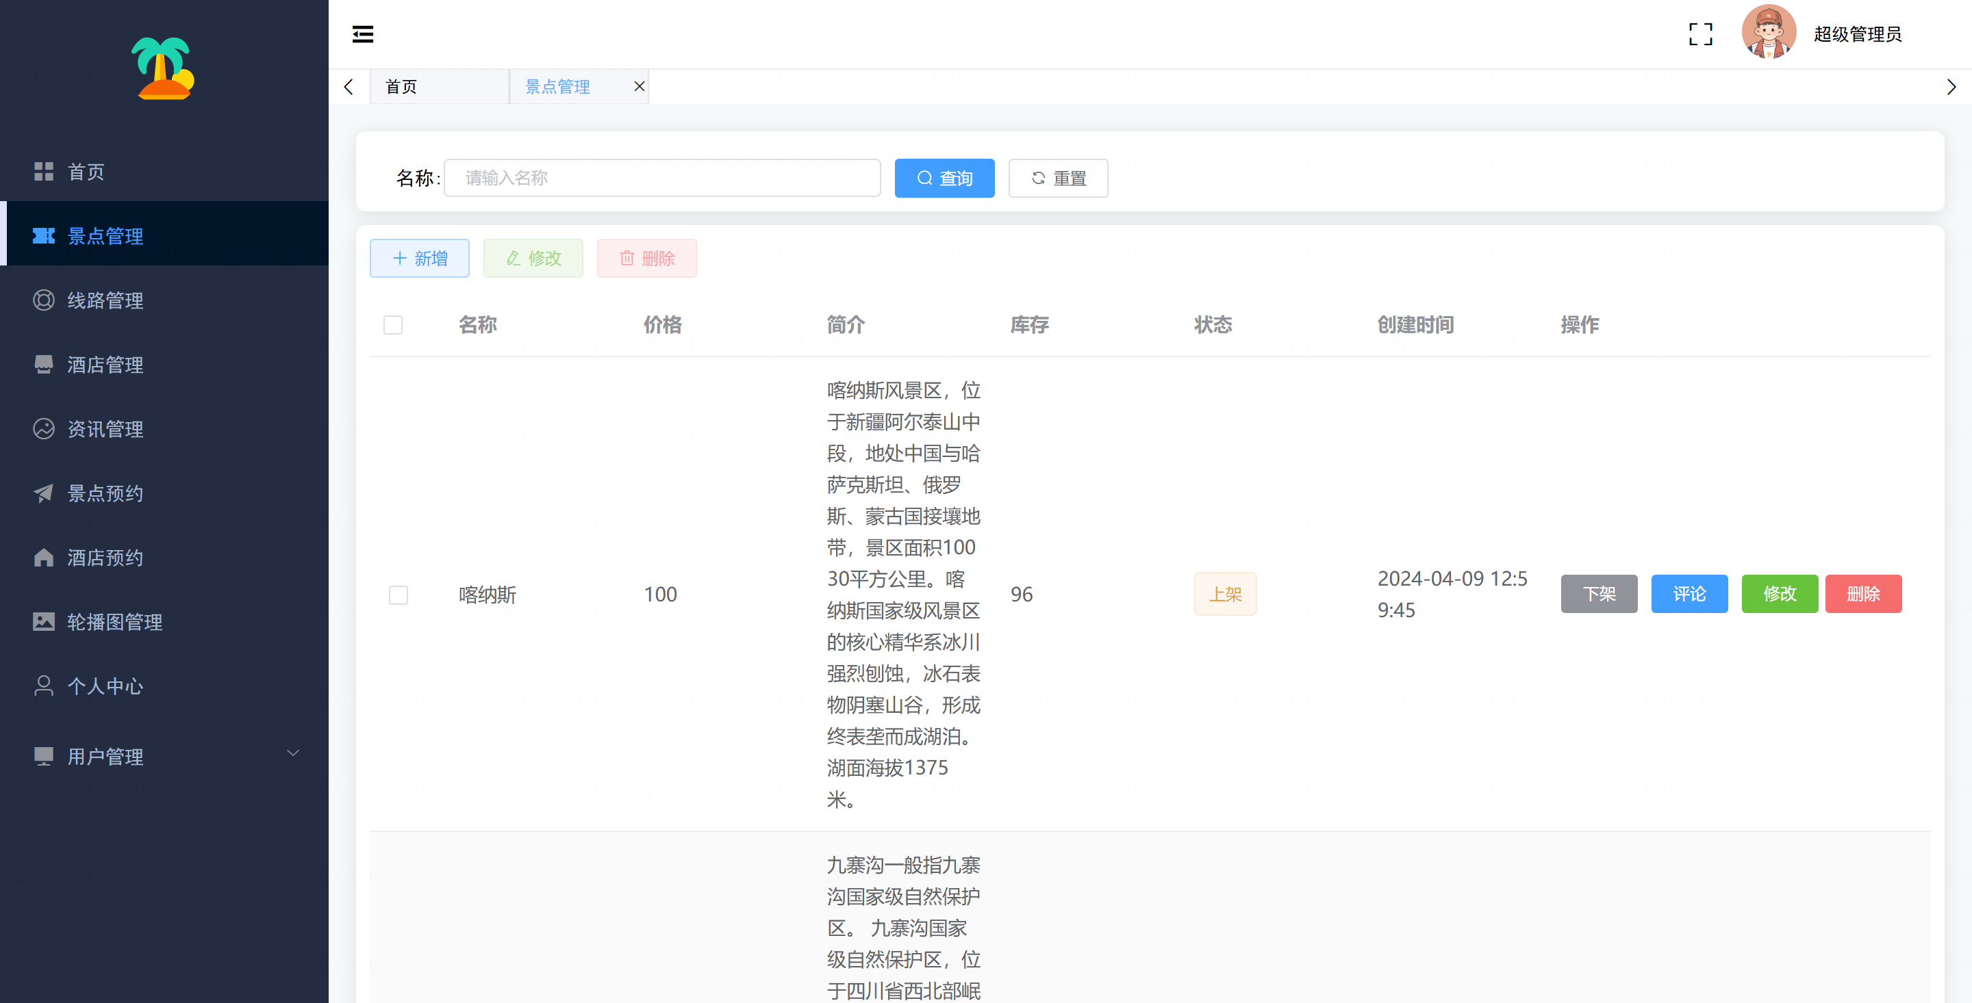The width and height of the screenshot is (1972, 1003).
Task: Close the 景点管理 tab
Action: coord(638,86)
